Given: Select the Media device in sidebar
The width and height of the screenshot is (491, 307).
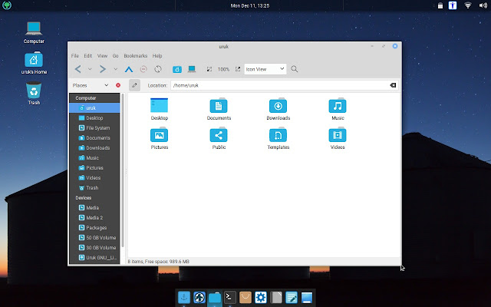Looking at the screenshot, I should pyautogui.click(x=94, y=208).
